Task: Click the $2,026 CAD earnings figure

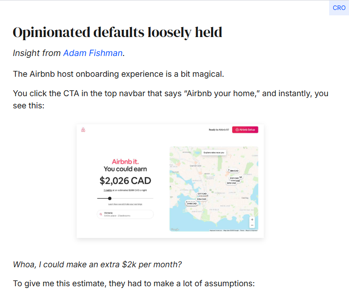Action: coord(125,181)
